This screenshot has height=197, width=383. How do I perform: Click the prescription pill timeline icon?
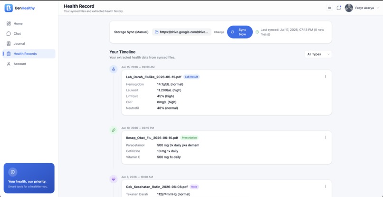114,130
